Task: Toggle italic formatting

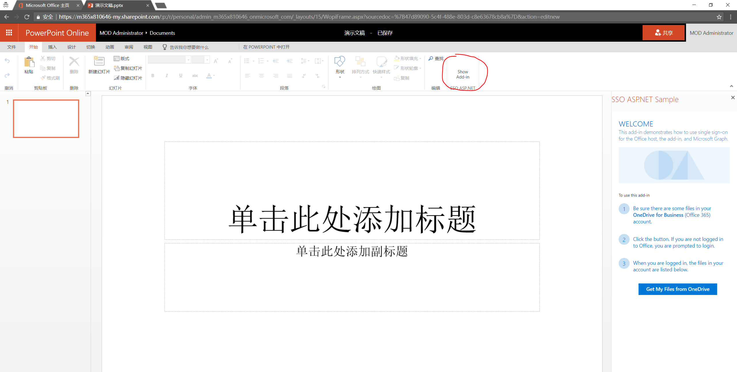Action: (x=167, y=76)
